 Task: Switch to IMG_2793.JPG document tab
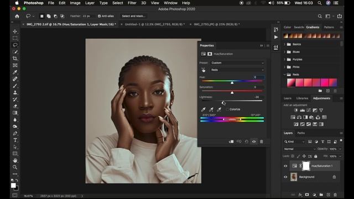[216, 24]
